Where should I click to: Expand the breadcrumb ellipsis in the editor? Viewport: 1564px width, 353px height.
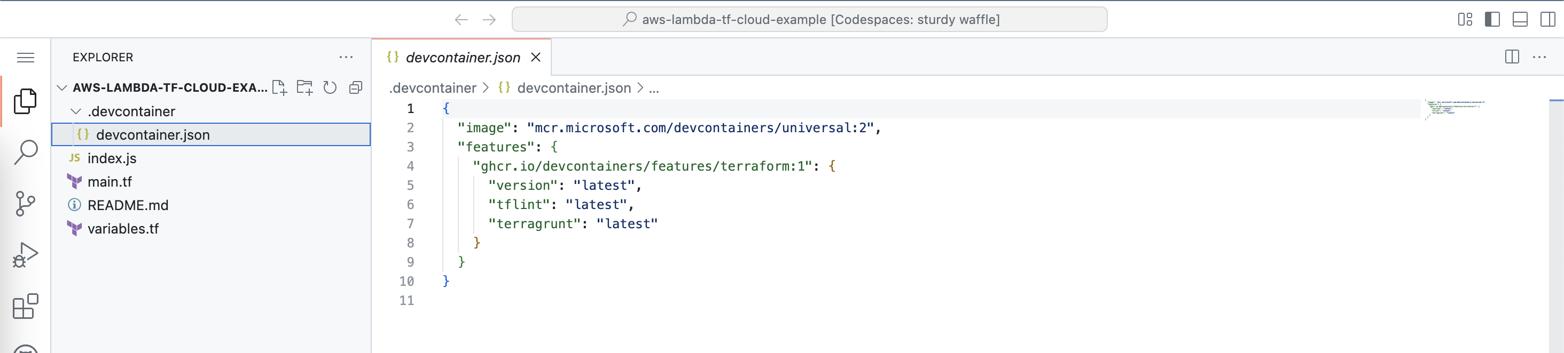tap(653, 88)
